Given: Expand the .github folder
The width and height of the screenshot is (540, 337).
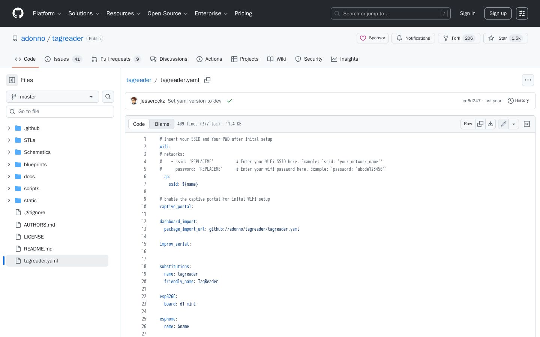Looking at the screenshot, I should (9, 128).
